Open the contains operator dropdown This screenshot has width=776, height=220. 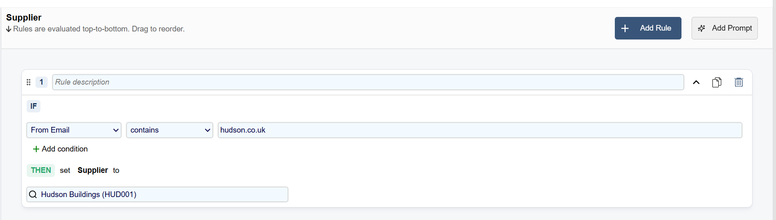(x=170, y=130)
